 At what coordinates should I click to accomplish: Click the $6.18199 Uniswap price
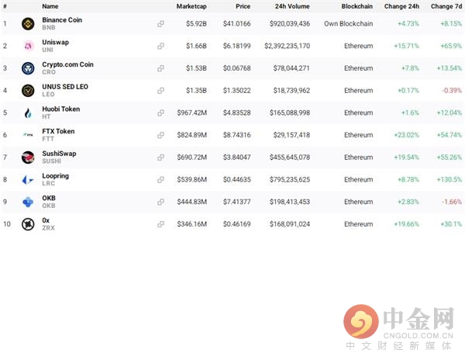click(236, 46)
